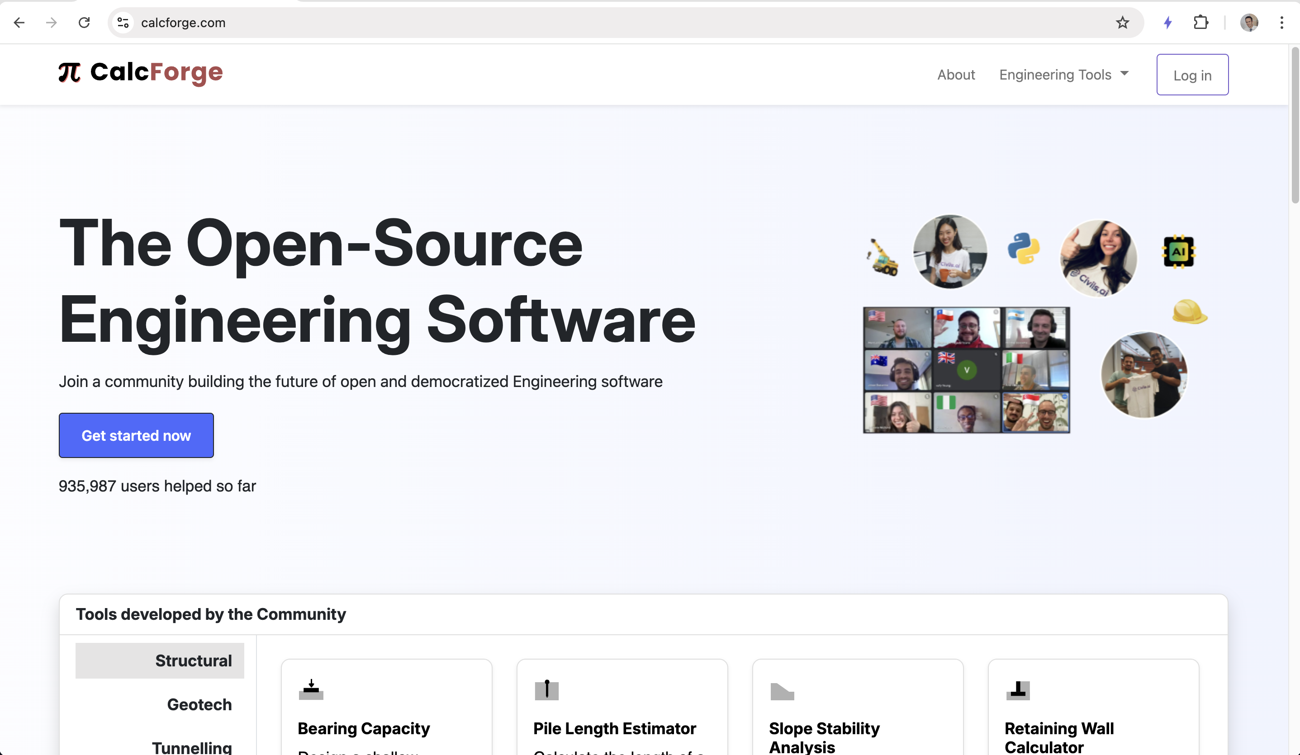Click the Pile Length Estimator icon
The height and width of the screenshot is (755, 1300).
click(547, 689)
